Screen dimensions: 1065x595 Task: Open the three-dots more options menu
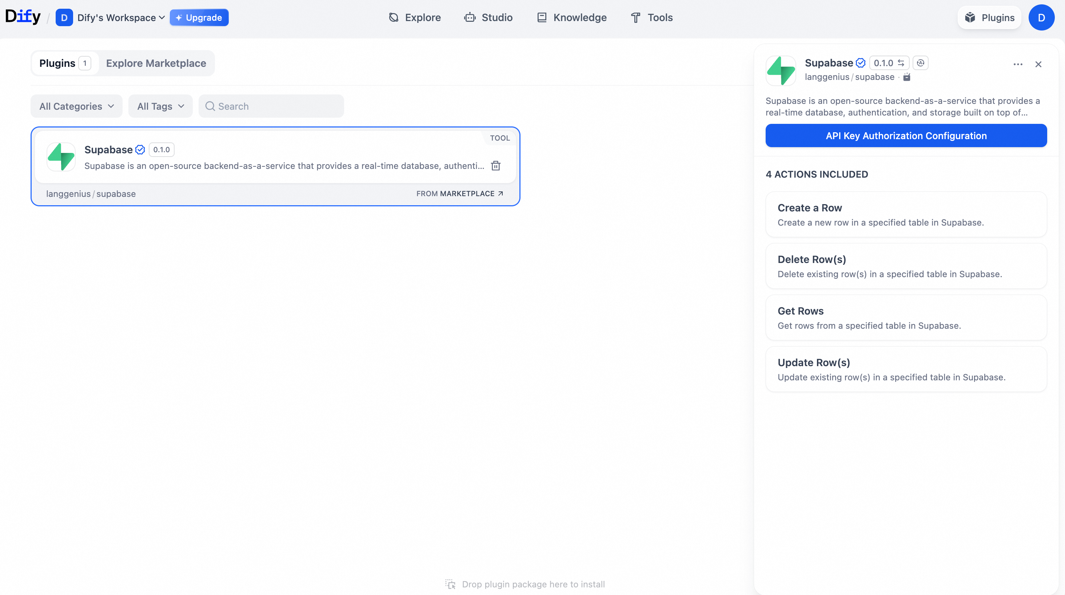(x=1018, y=64)
